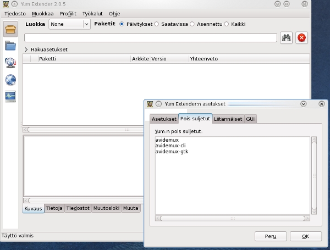Click the excludes list scroll-right arrow
330x250 pixels.
coord(307,219)
